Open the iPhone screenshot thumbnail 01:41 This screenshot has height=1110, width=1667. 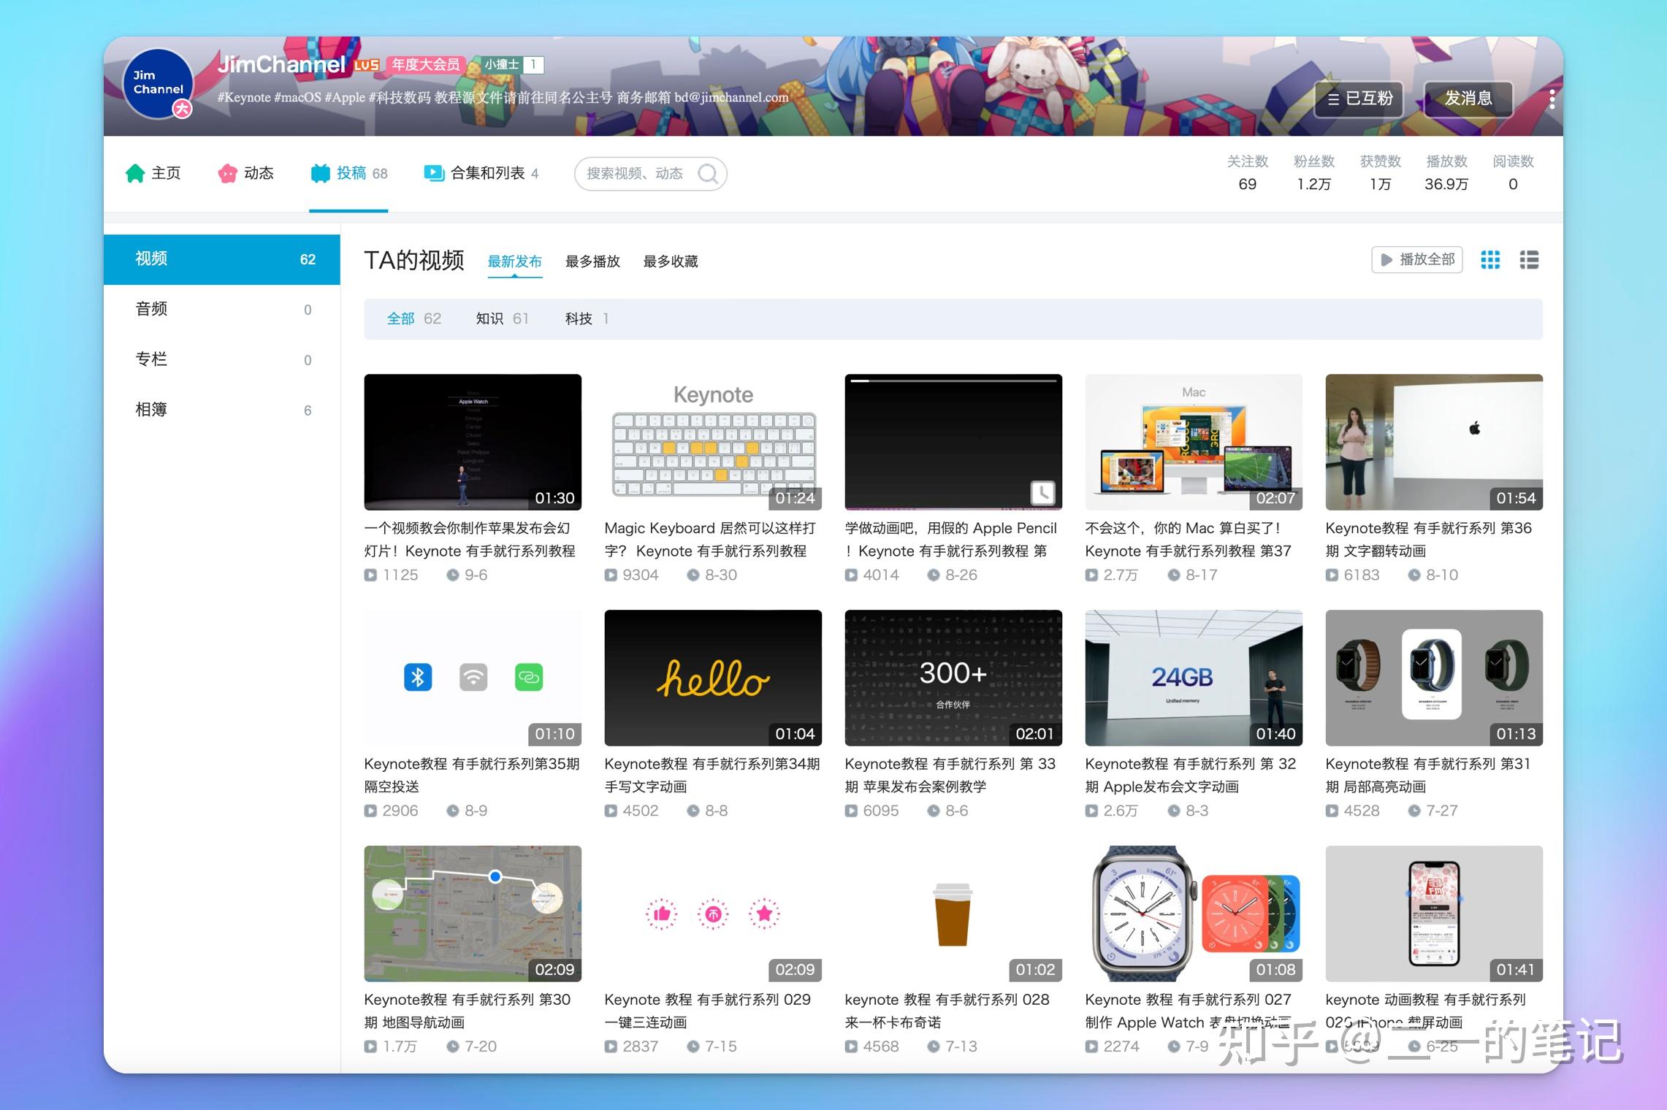coord(1434,914)
